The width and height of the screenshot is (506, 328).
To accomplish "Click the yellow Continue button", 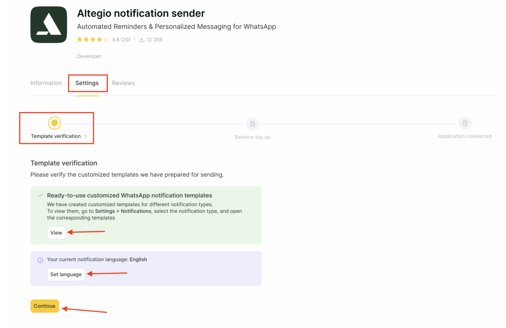I will (x=45, y=306).
